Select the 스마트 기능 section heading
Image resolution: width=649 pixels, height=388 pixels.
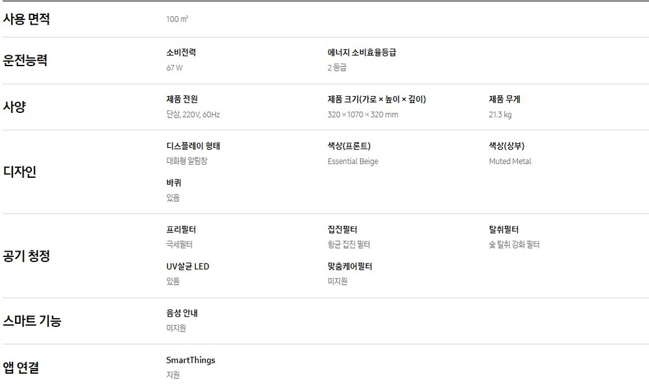click(x=32, y=321)
